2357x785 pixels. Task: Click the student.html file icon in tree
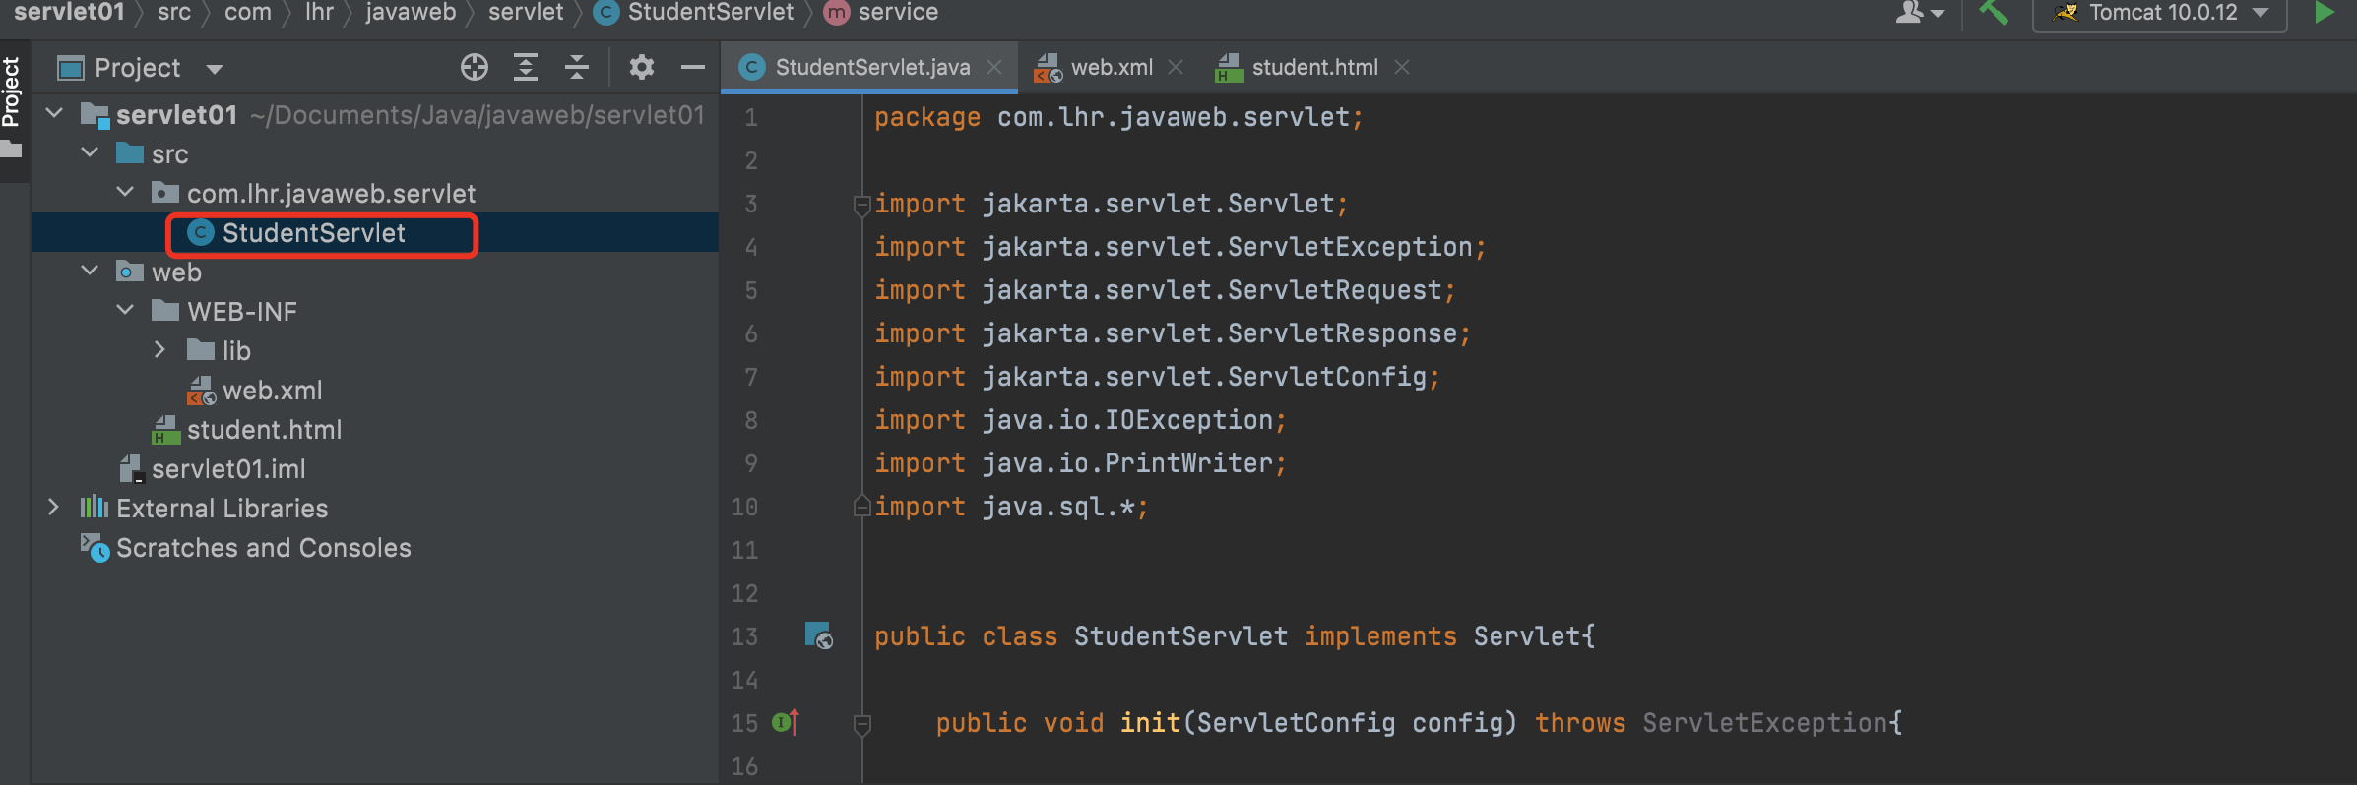coord(165,430)
